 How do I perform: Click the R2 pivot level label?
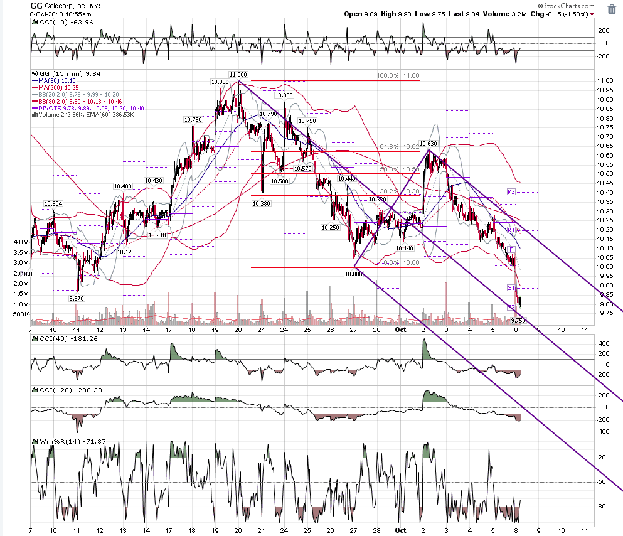coord(511,192)
